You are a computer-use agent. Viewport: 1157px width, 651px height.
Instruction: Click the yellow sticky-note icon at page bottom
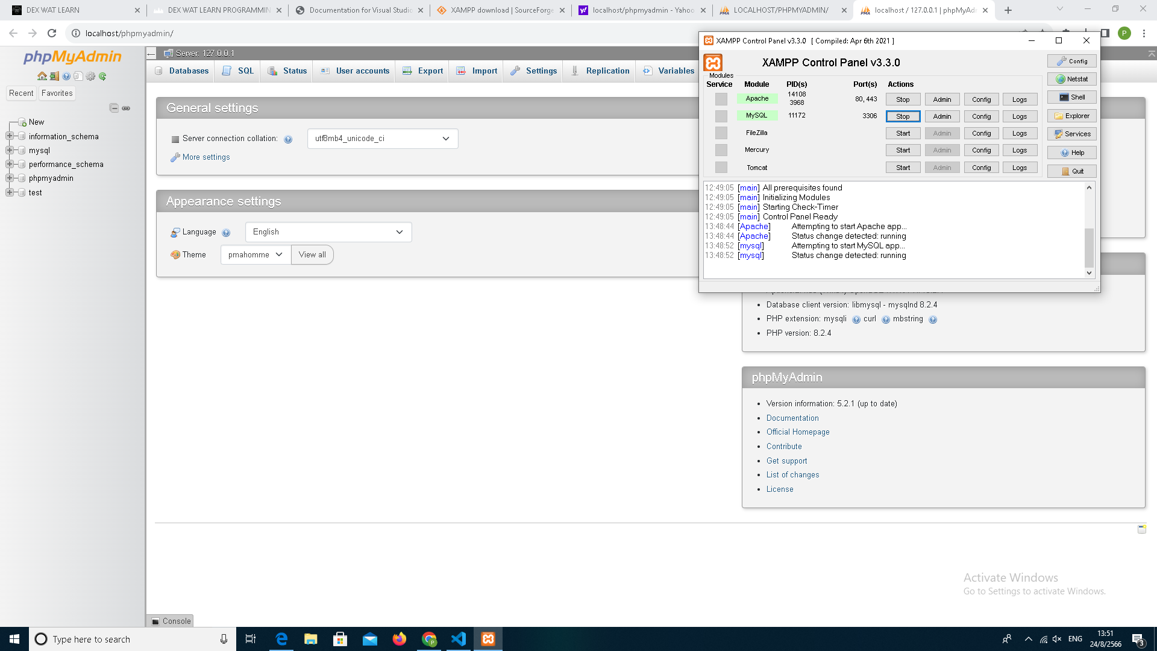click(1141, 529)
